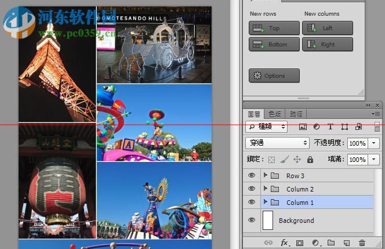
Task: Collapse the Layers panel with double arrows
Action: point(368,105)
